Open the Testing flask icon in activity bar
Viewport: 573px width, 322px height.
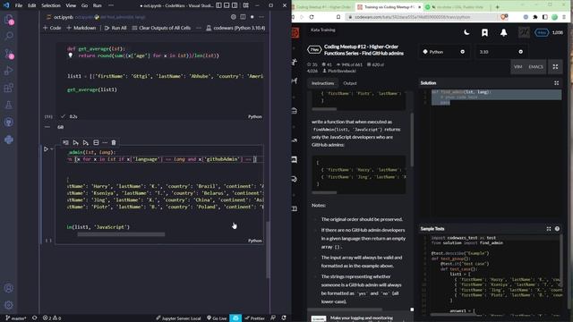click(9, 106)
